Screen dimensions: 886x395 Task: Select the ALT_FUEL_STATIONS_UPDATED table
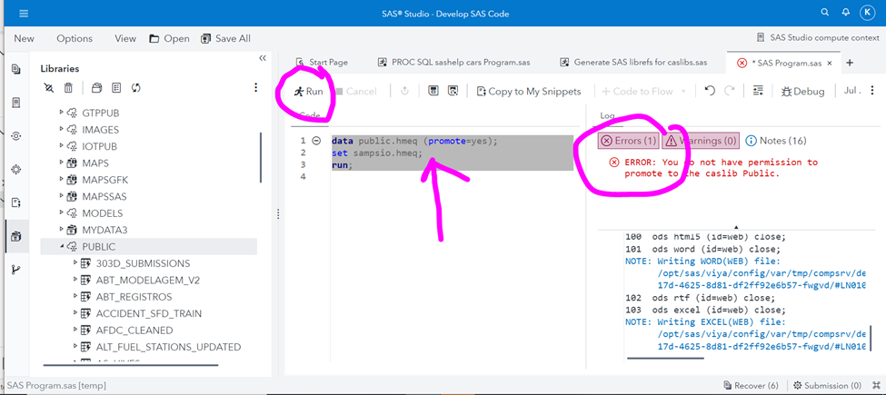(168, 347)
